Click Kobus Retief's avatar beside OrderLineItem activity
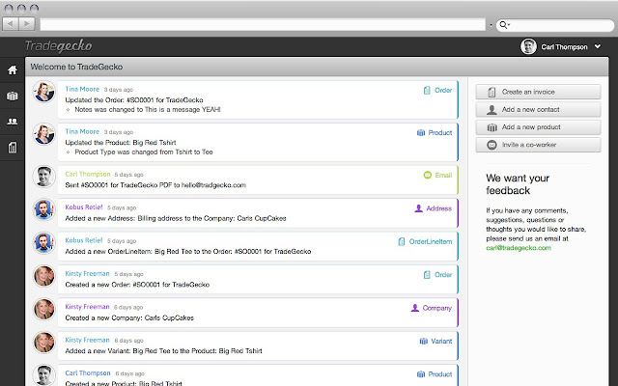This screenshot has height=386, width=618. tap(43, 242)
